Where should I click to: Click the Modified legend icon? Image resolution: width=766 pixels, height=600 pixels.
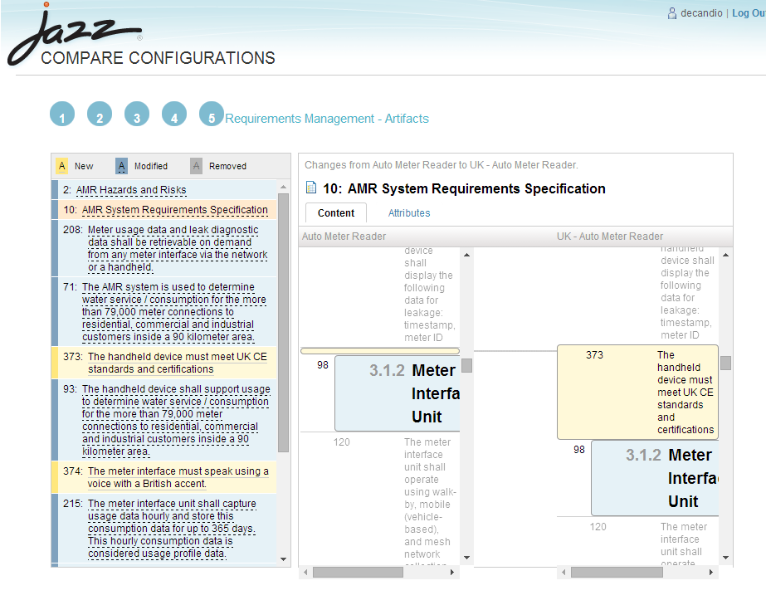pos(122,166)
